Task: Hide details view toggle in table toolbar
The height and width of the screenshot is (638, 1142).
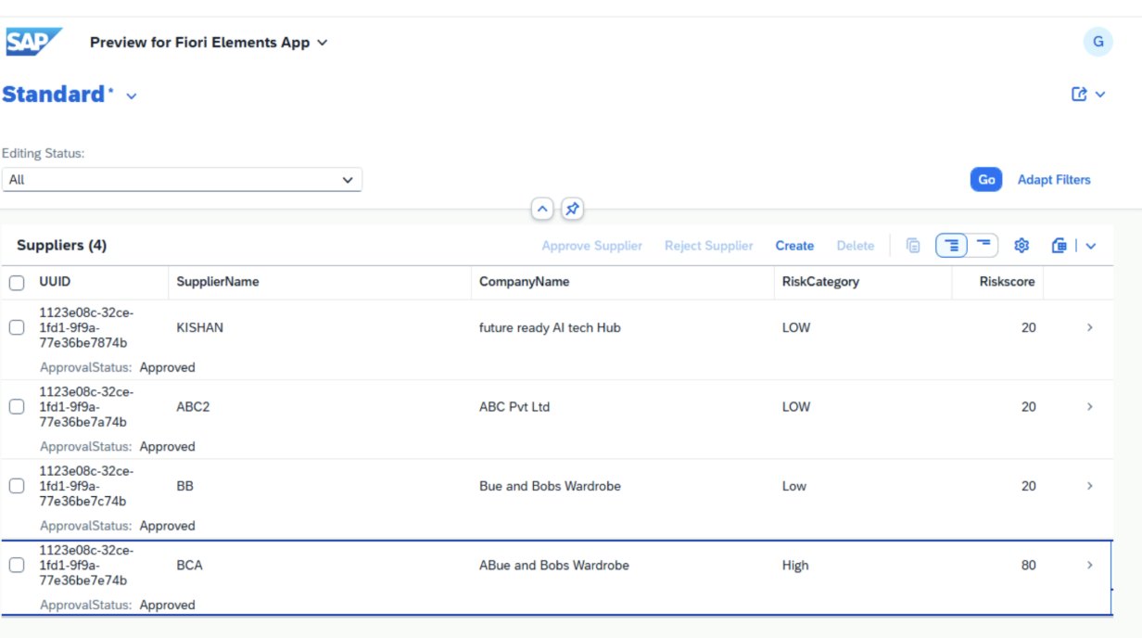Action: (x=983, y=246)
